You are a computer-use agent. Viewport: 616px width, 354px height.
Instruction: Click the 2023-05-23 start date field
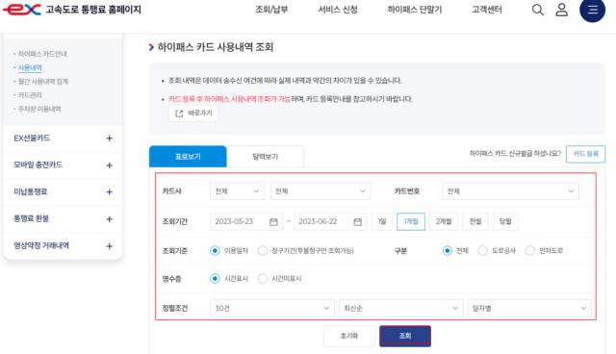click(x=246, y=222)
